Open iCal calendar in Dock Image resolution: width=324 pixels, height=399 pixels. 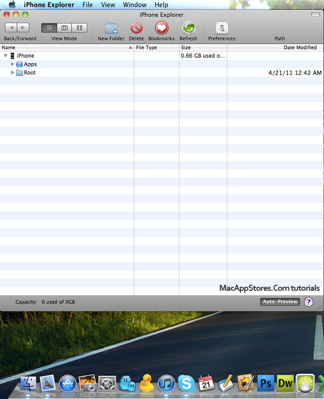[x=206, y=383]
